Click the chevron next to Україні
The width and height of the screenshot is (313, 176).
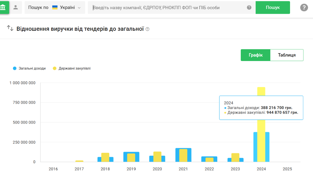point(79,8)
